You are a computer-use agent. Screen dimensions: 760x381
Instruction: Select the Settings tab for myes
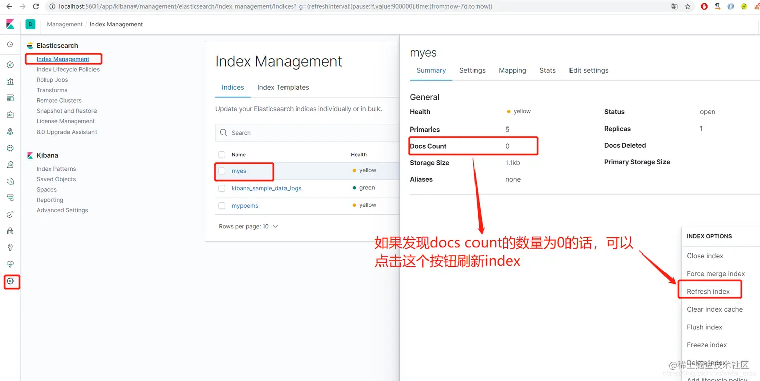coord(472,70)
